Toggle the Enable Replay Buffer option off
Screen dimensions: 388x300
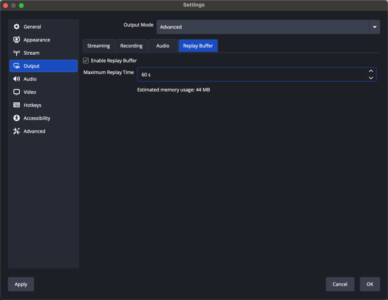pos(86,60)
